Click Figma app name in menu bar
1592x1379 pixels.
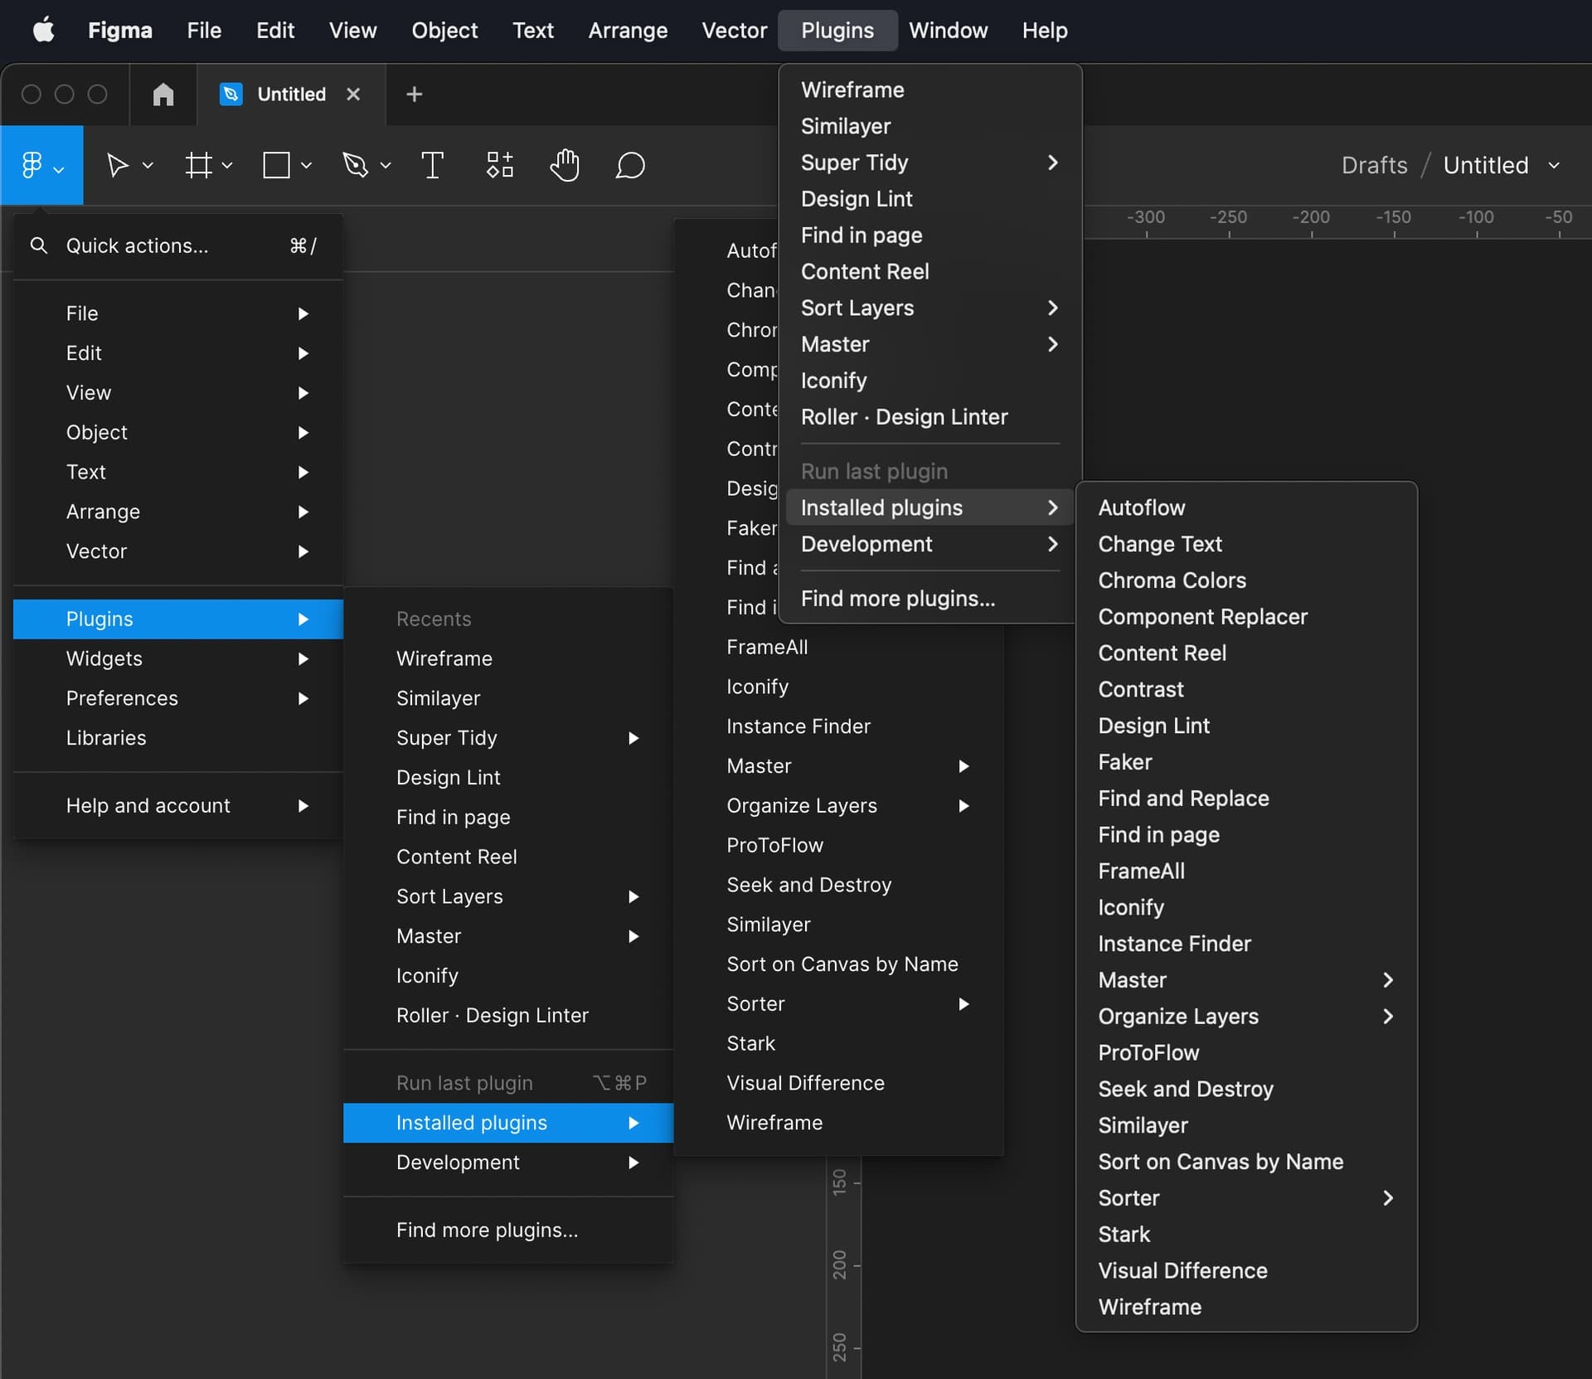tap(120, 31)
